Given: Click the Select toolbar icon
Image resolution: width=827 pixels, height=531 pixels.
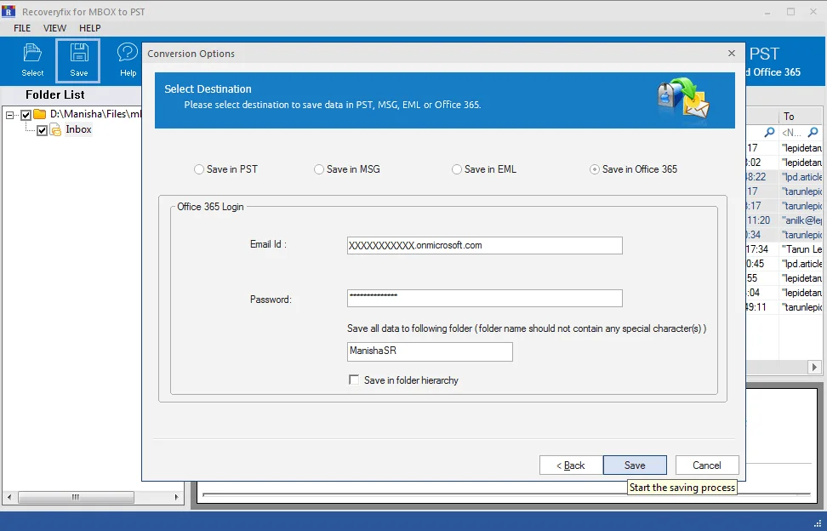Looking at the screenshot, I should [x=32, y=60].
